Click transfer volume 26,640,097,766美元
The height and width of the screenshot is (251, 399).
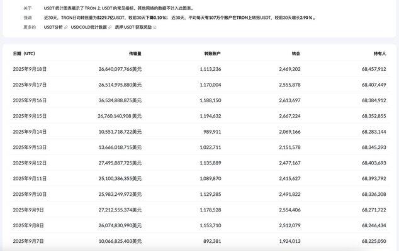point(120,69)
